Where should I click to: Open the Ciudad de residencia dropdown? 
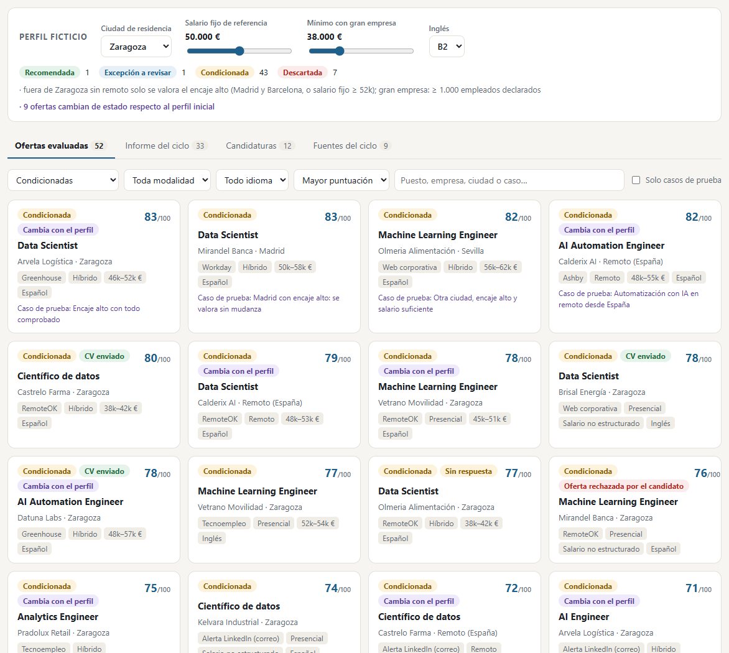[136, 47]
